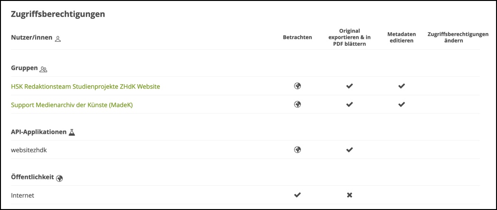Click the group icon next to Gruppen
This screenshot has width=497, height=210.
coord(44,69)
